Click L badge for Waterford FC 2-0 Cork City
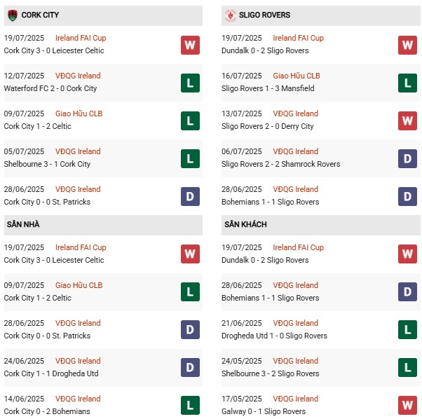The width and height of the screenshot is (422, 419). (x=190, y=83)
